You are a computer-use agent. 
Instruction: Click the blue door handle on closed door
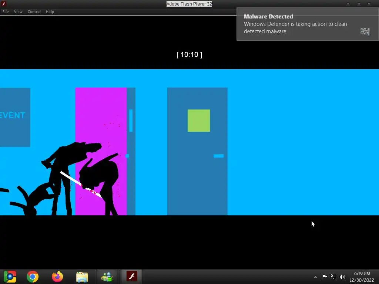218,156
